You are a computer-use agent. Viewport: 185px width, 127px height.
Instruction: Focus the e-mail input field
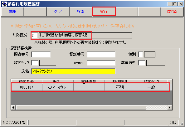point(101,63)
